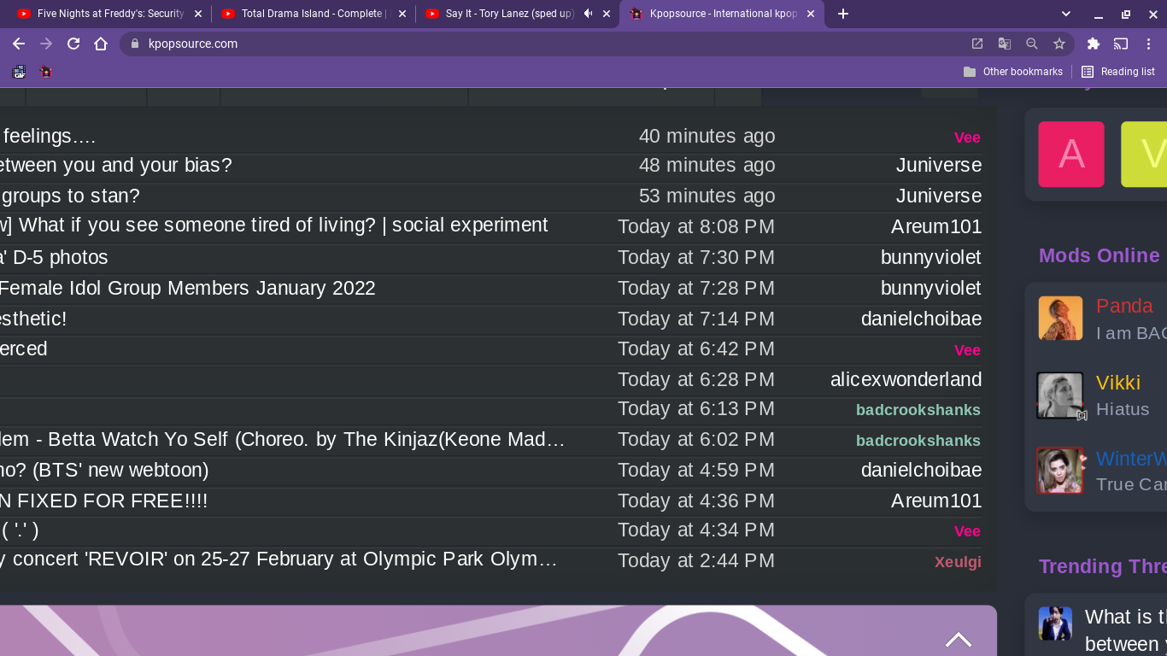The width and height of the screenshot is (1167, 656).
Task: Open Areum101 profile on the 8:08 PM row
Action: [936, 226]
